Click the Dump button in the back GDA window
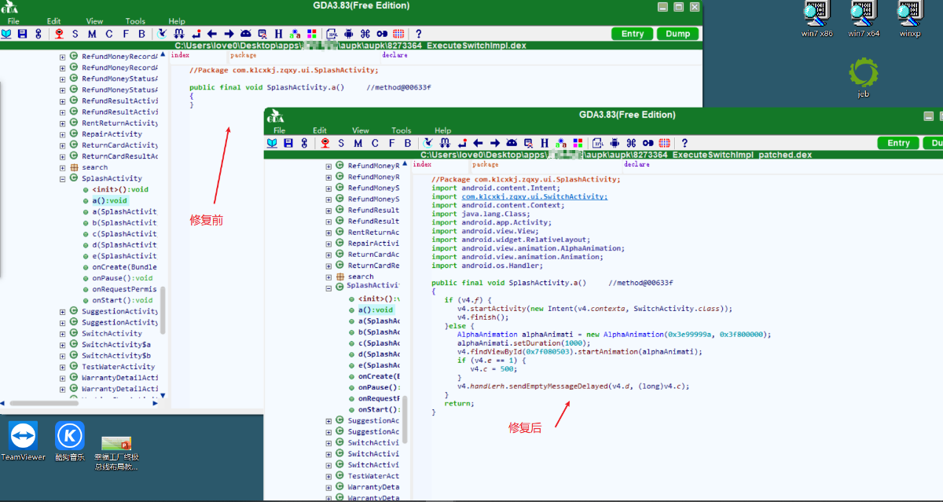This screenshot has width=943, height=502. (677, 34)
